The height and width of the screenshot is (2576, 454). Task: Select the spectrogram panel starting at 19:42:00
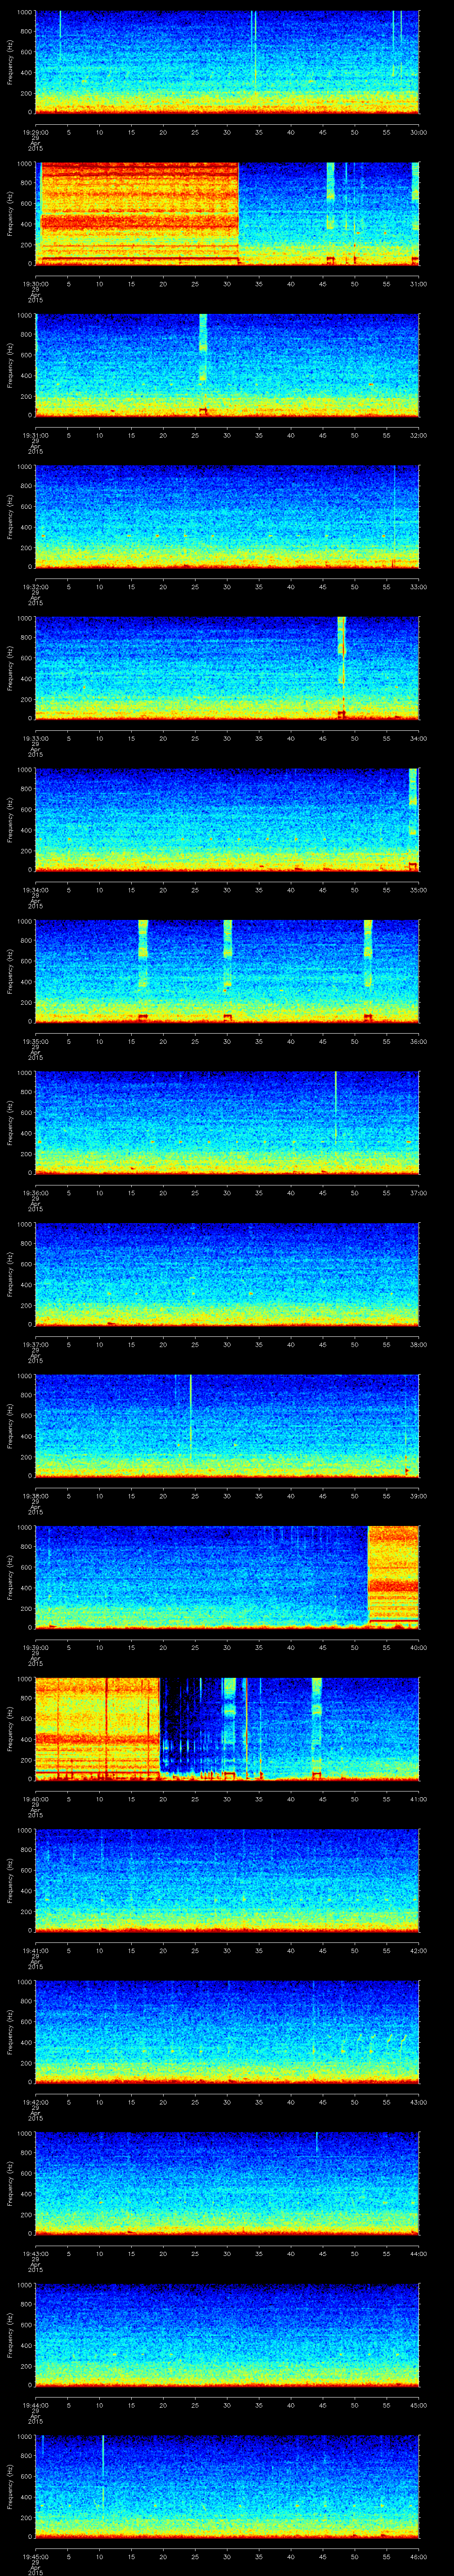click(x=227, y=2032)
